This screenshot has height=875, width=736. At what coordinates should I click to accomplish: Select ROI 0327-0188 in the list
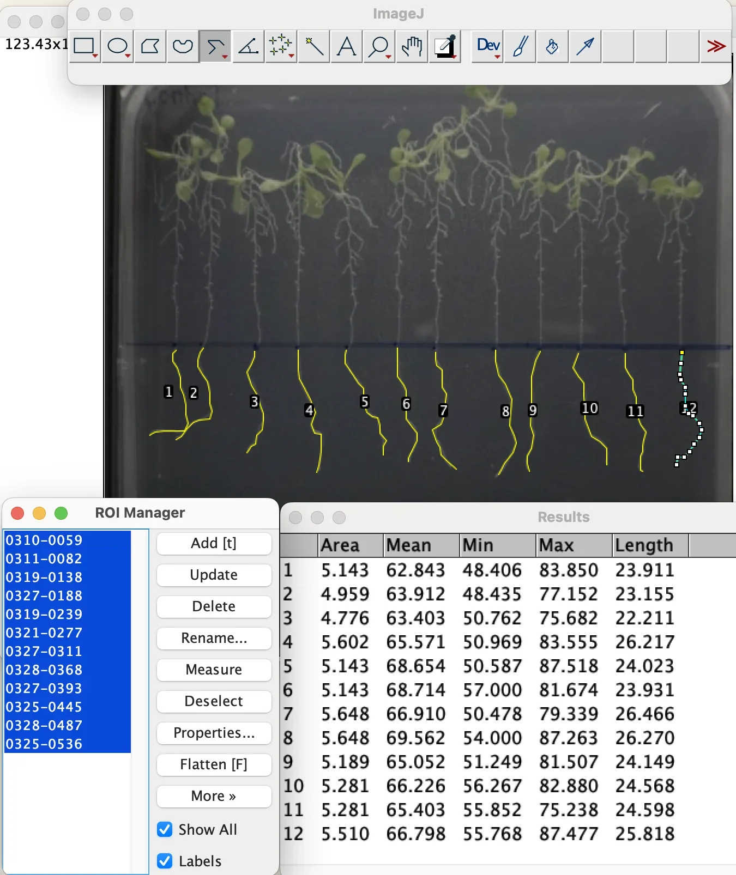tap(67, 596)
